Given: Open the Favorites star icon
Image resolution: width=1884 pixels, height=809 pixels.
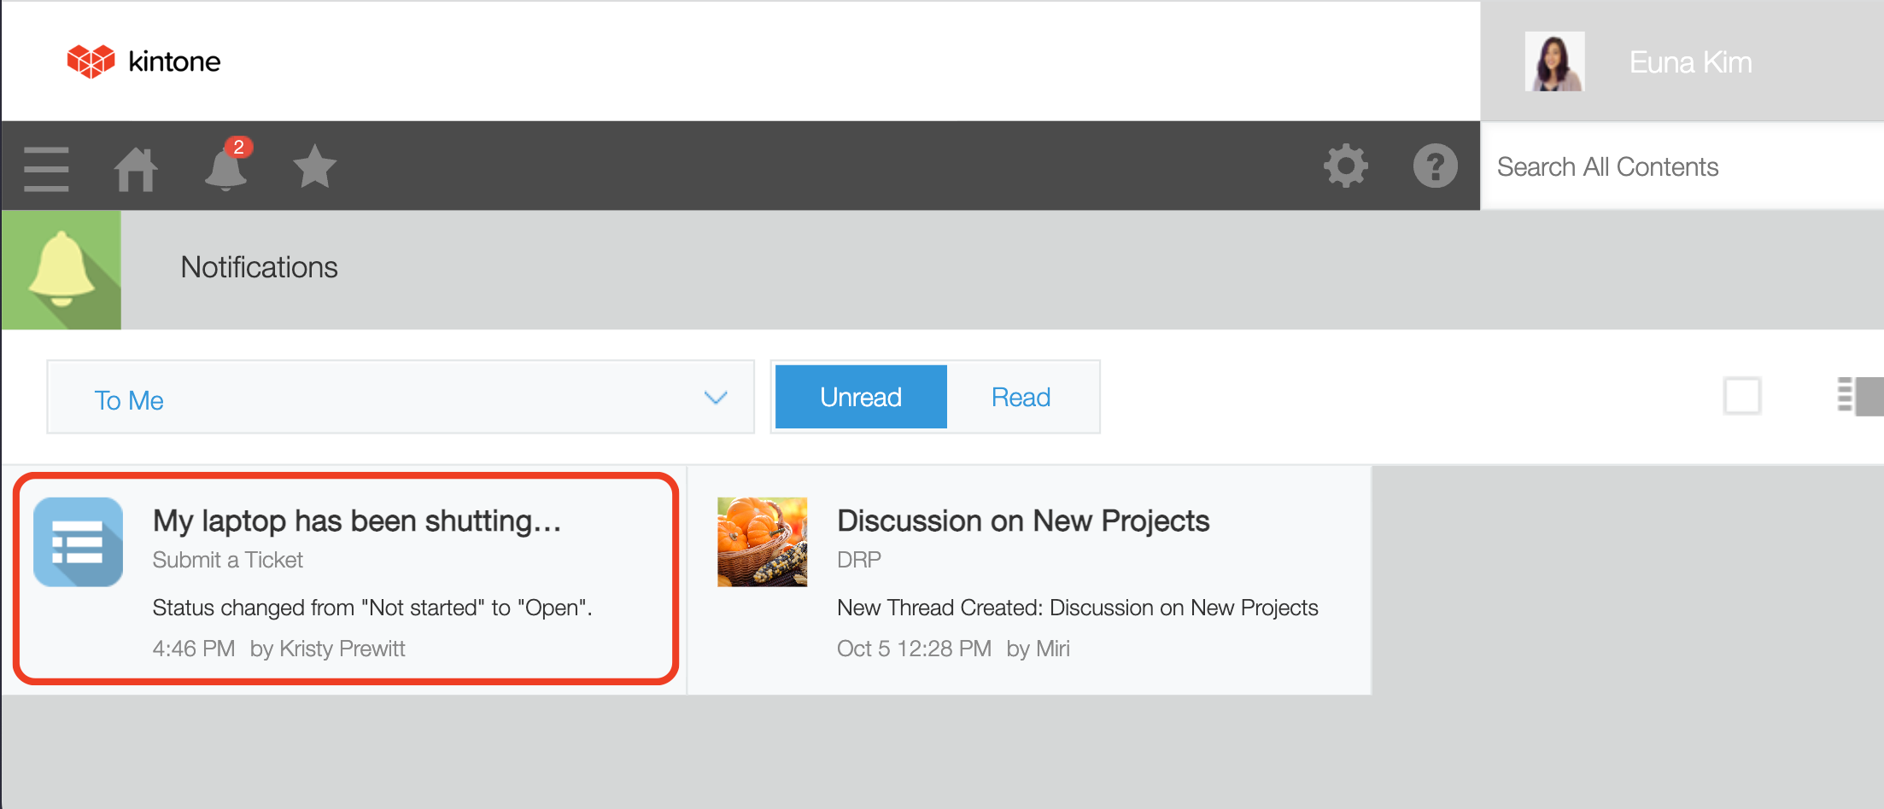Looking at the screenshot, I should coord(314,166).
